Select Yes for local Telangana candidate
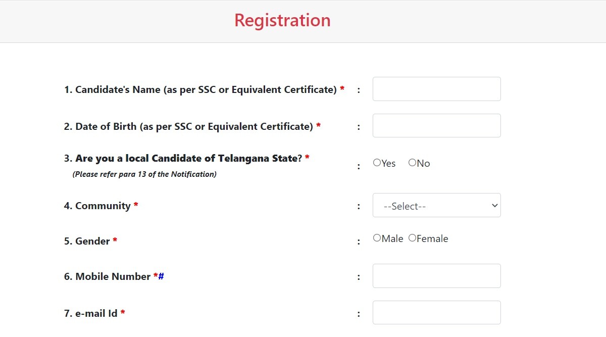The width and height of the screenshot is (606, 337). coord(377,163)
